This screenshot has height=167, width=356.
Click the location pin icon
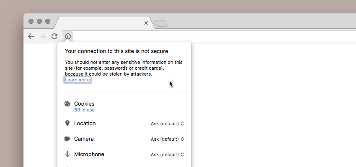coord(67,123)
